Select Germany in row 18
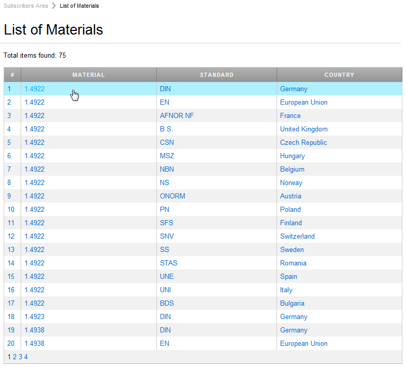Image resolution: width=406 pixels, height=368 pixels. click(x=294, y=317)
